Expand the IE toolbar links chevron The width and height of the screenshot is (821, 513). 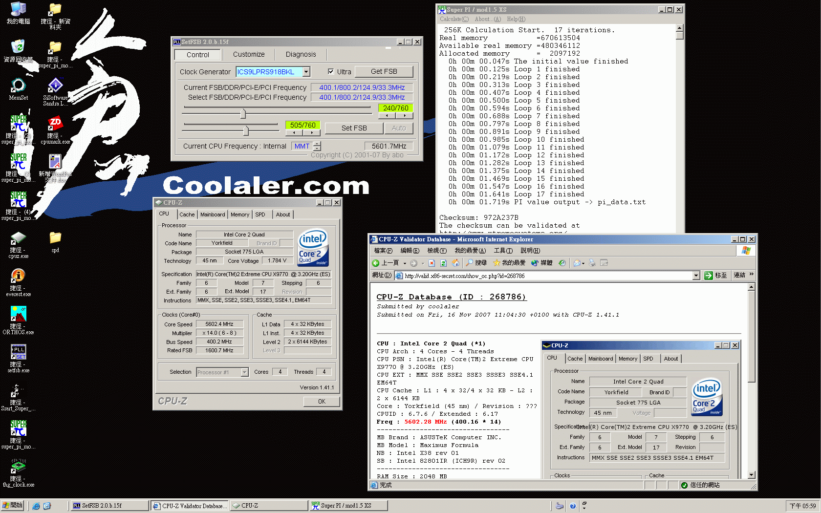click(x=752, y=275)
